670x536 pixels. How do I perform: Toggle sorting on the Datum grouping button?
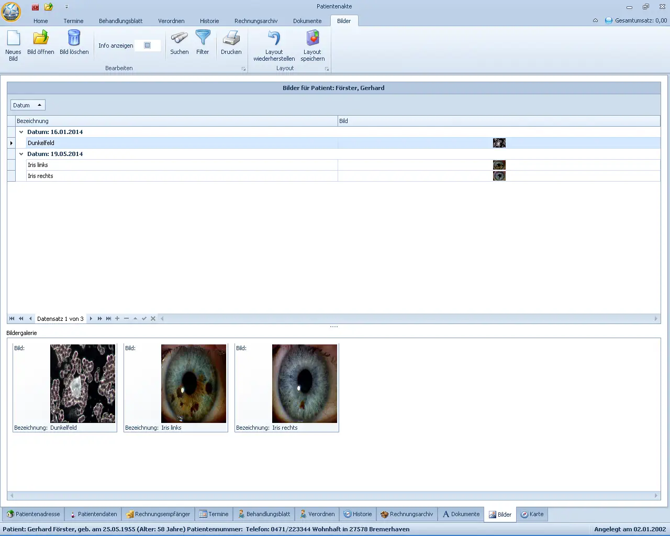click(x=28, y=105)
